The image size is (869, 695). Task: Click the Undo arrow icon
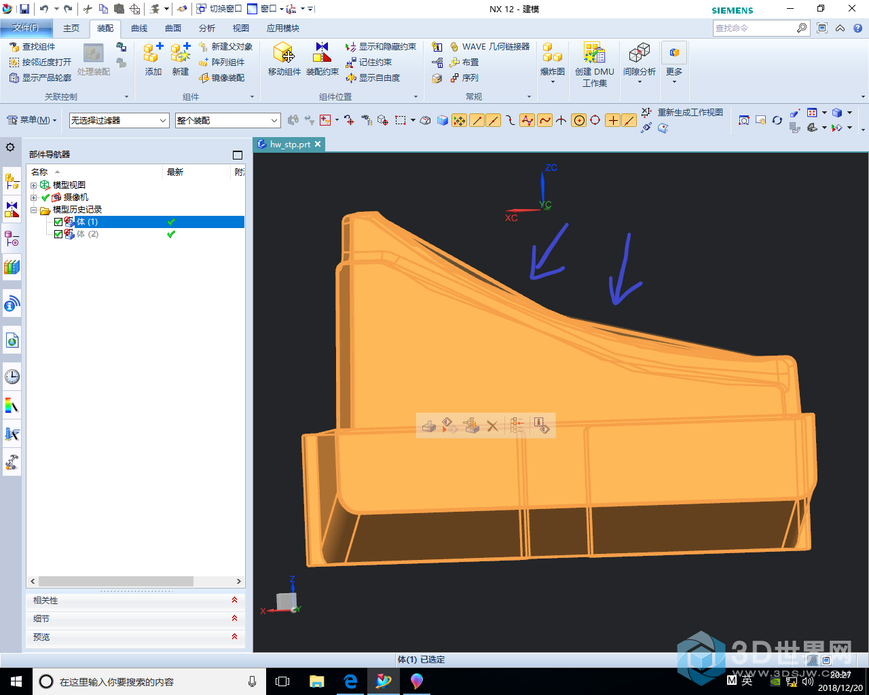[x=44, y=9]
